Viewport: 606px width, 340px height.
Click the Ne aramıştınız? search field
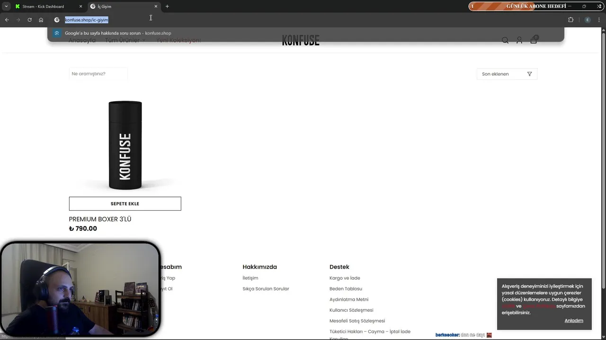tap(98, 74)
